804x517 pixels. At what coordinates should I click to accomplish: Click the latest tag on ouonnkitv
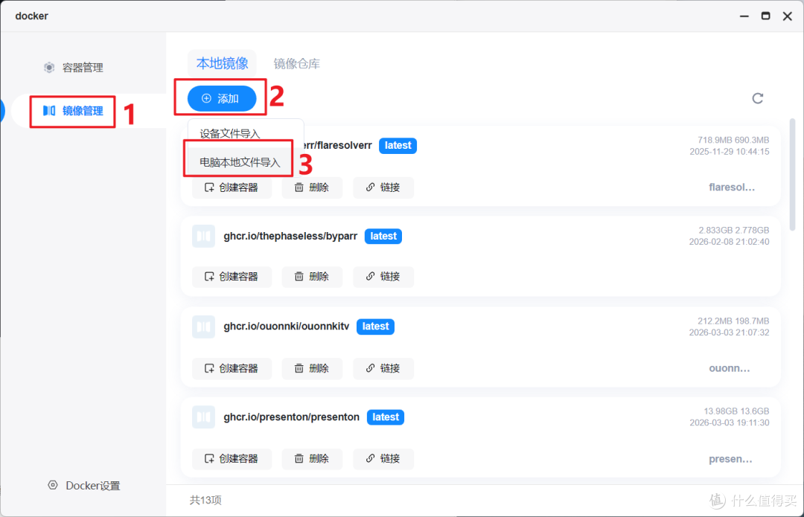(375, 327)
